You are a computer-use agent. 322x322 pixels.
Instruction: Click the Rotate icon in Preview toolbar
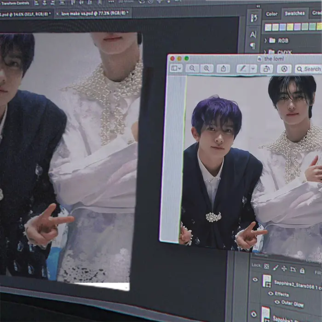(x=266, y=69)
